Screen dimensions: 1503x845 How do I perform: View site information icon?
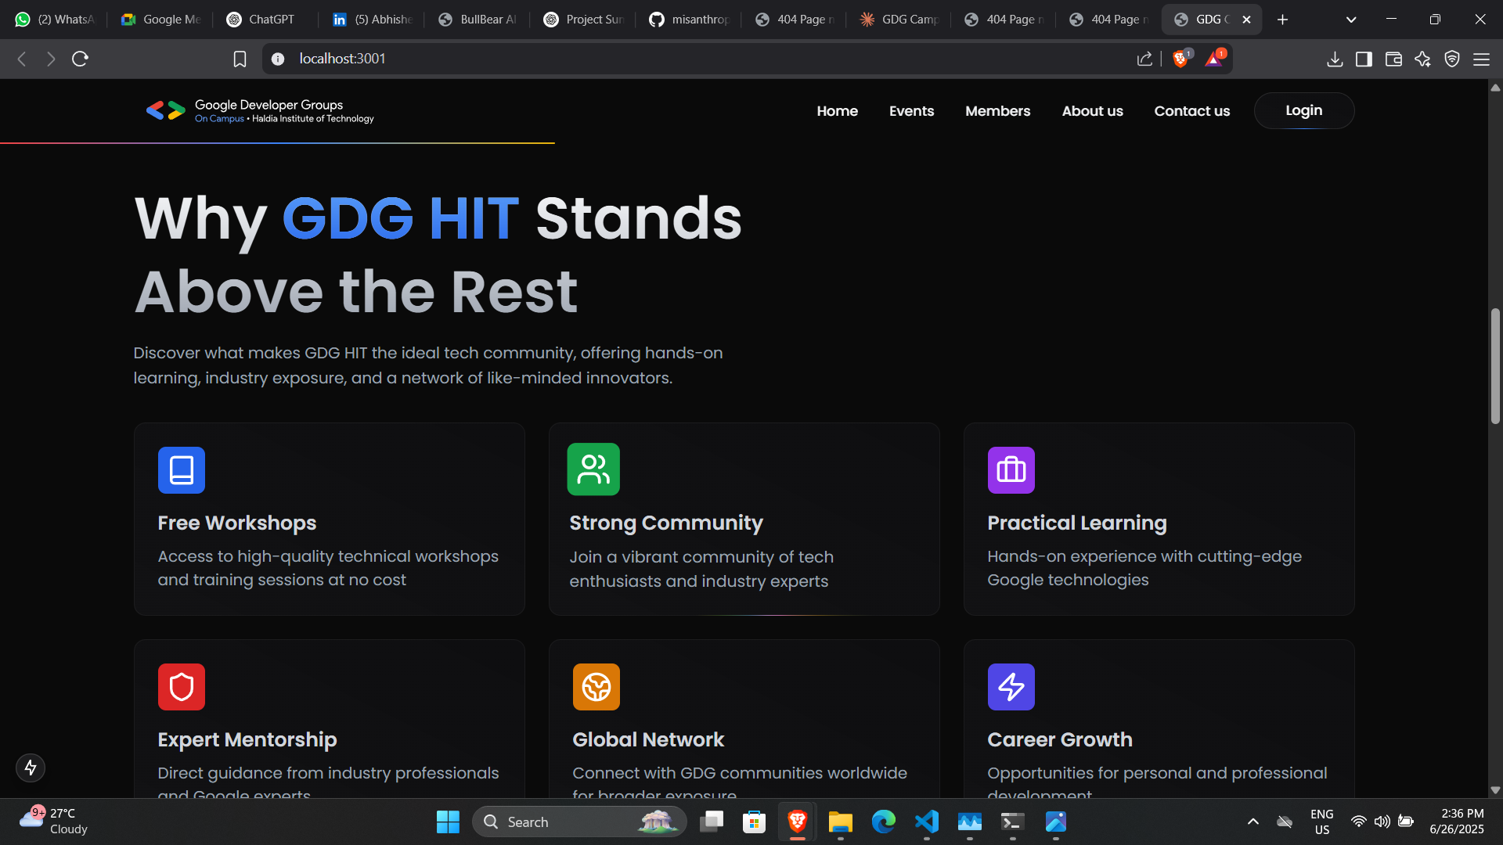pos(278,59)
